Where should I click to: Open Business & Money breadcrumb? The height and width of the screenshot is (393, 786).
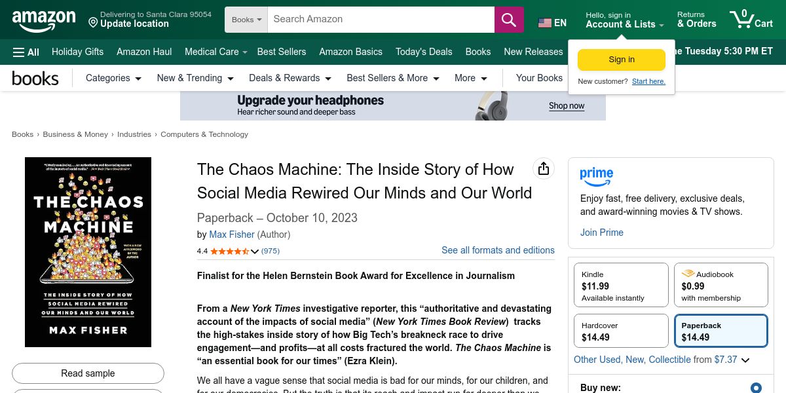point(75,134)
